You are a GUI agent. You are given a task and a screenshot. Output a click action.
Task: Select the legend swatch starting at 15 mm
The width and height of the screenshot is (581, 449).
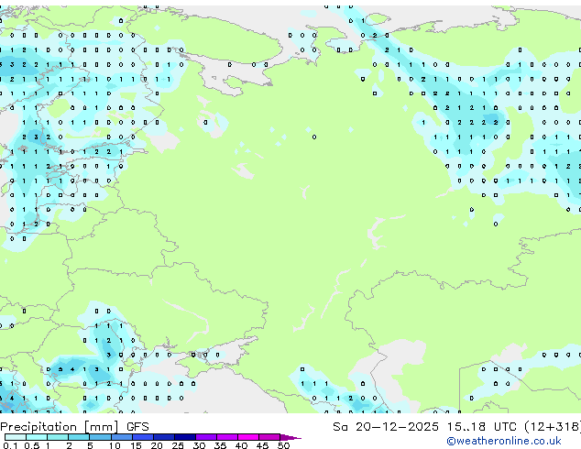click(x=143, y=437)
